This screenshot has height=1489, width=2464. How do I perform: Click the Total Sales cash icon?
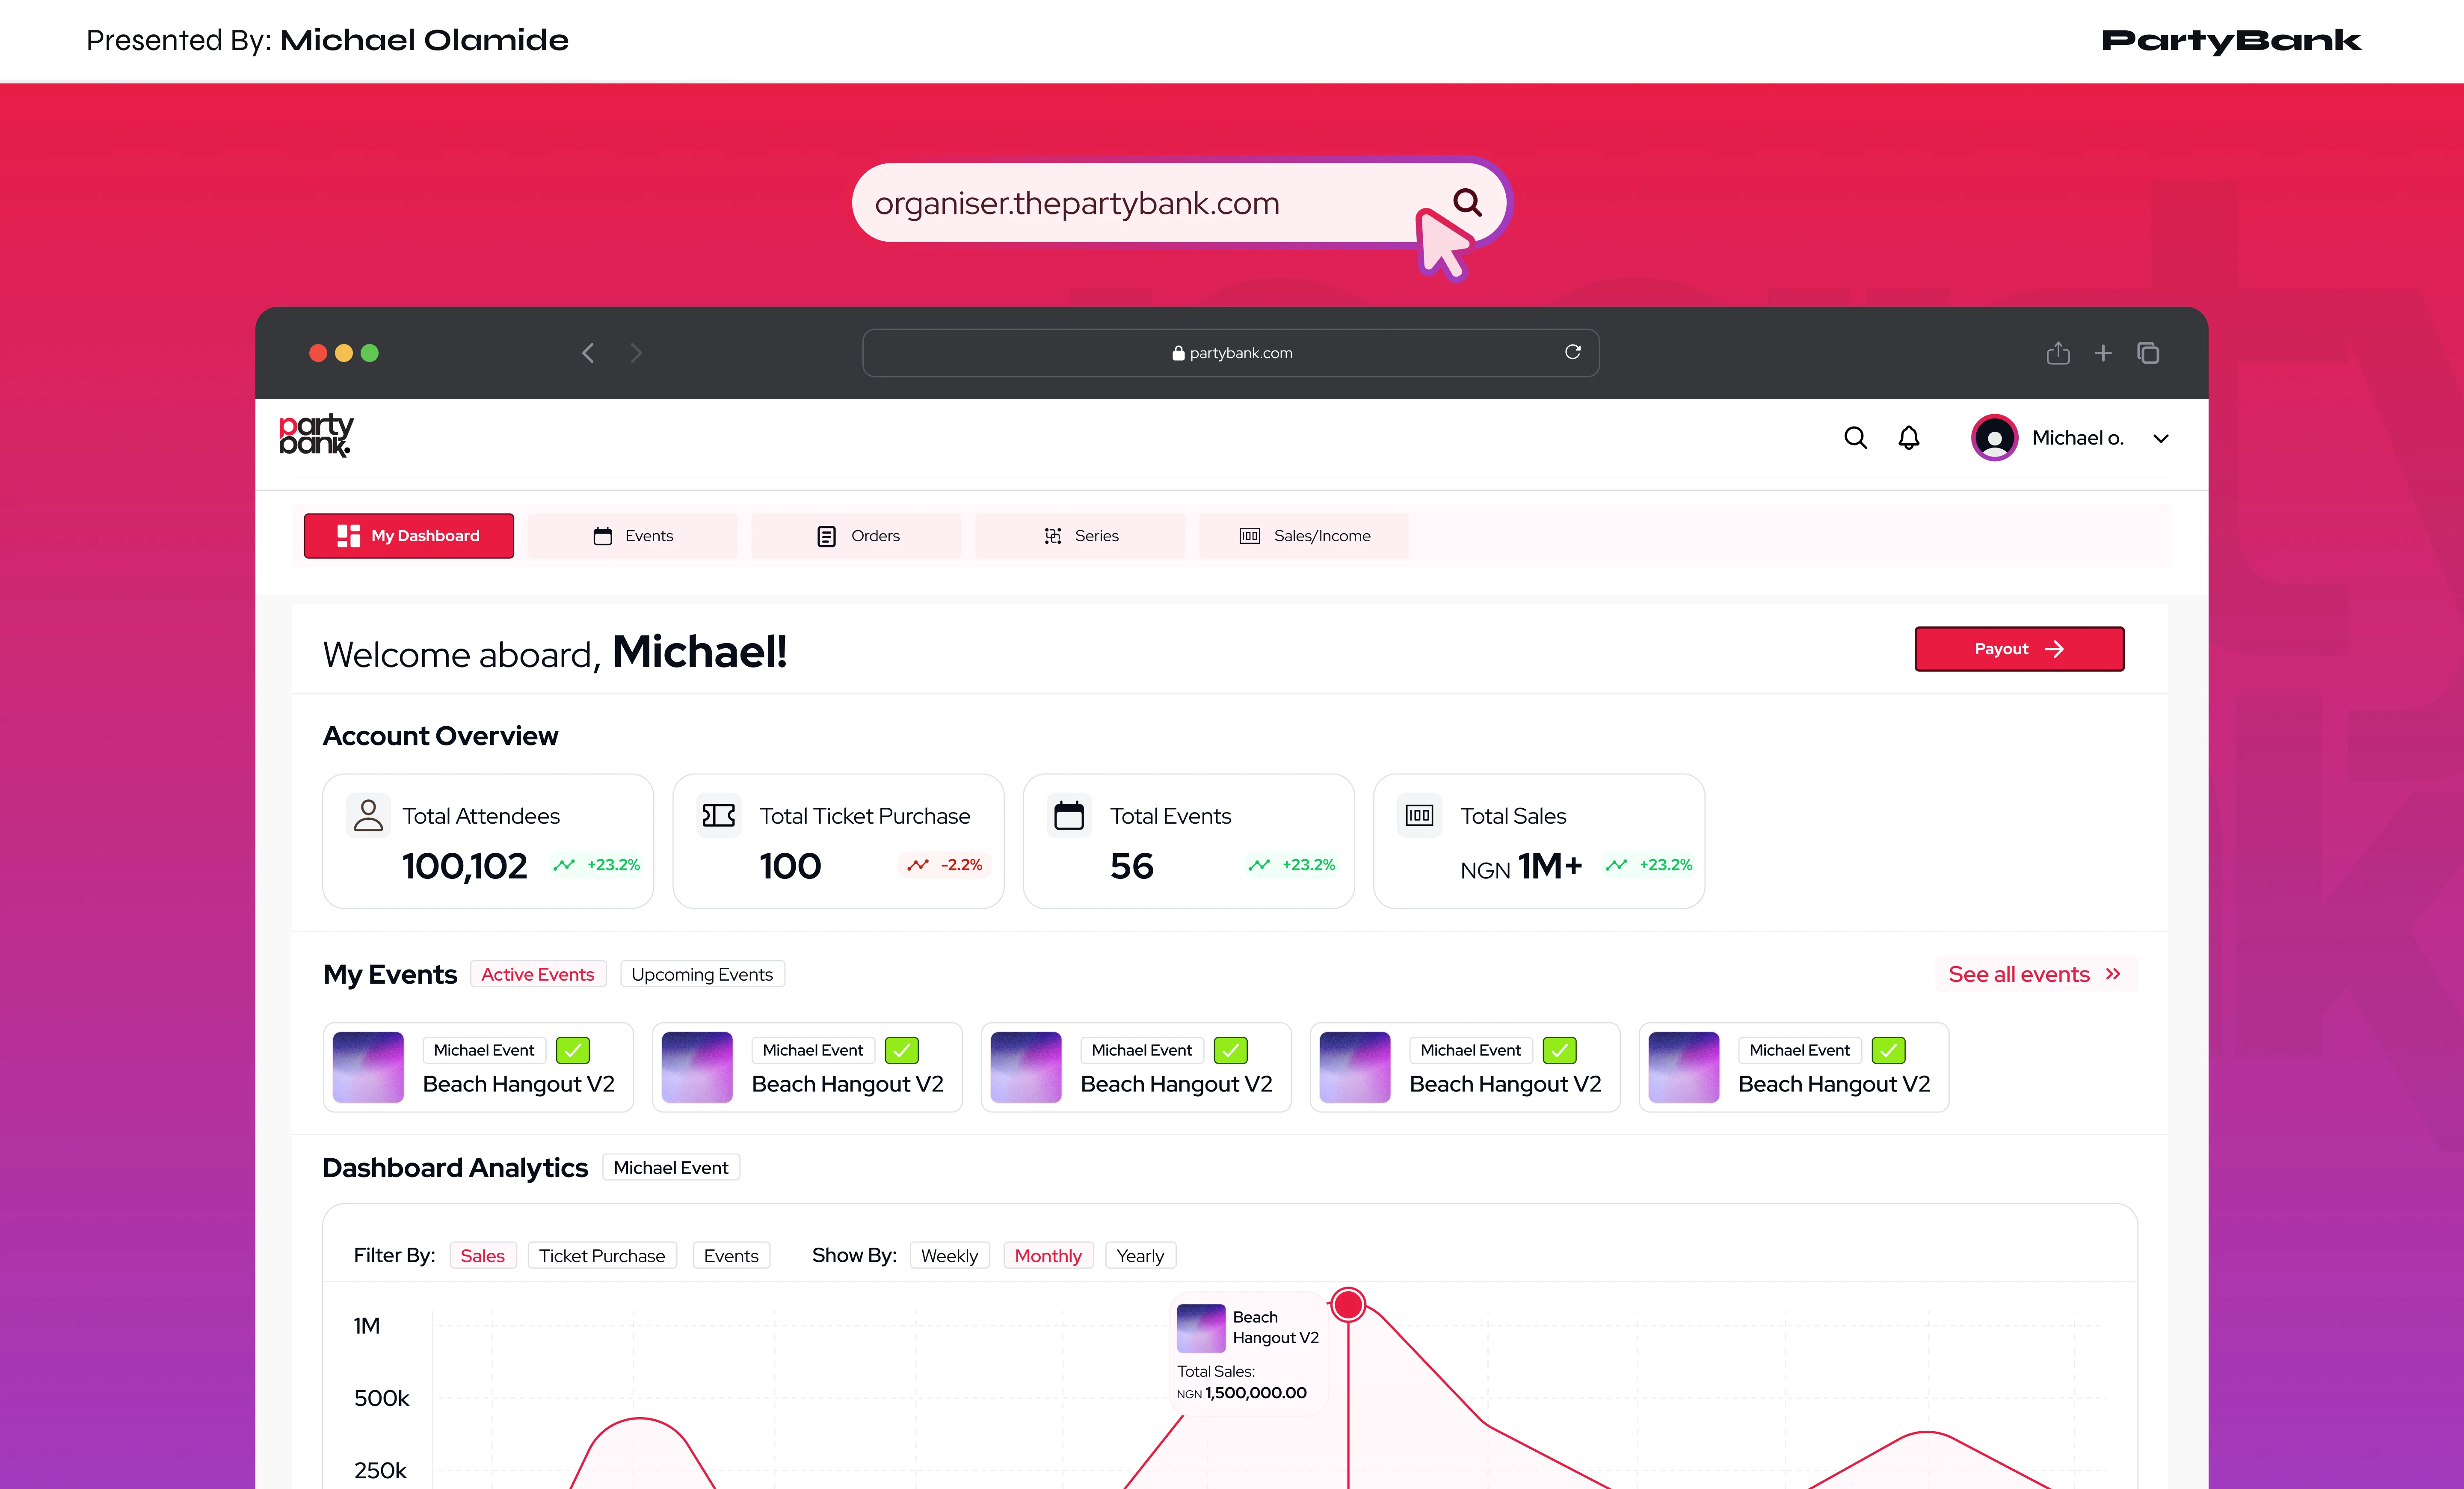pyautogui.click(x=1419, y=815)
